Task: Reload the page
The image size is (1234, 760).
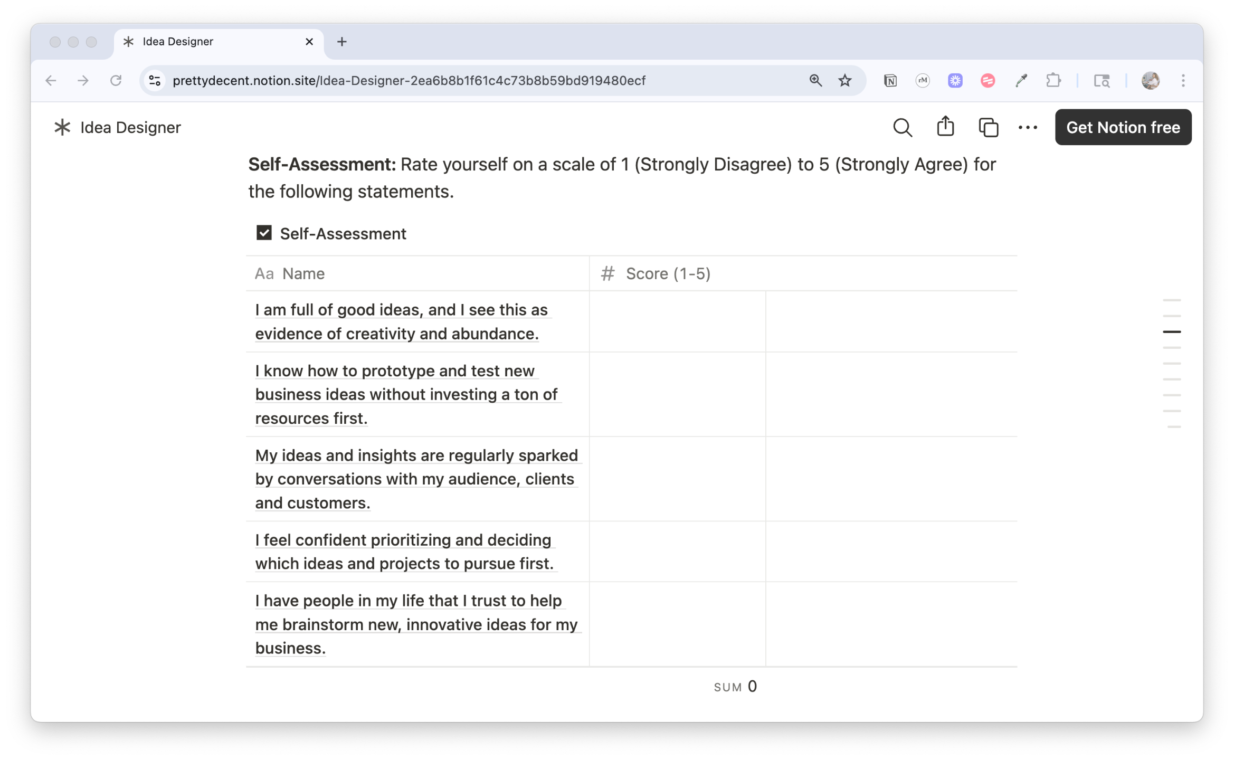Action: [x=116, y=81]
